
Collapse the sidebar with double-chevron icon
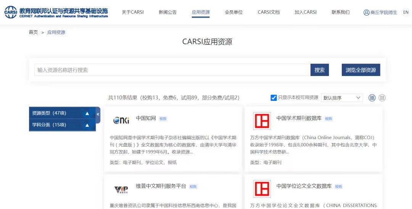98,114
